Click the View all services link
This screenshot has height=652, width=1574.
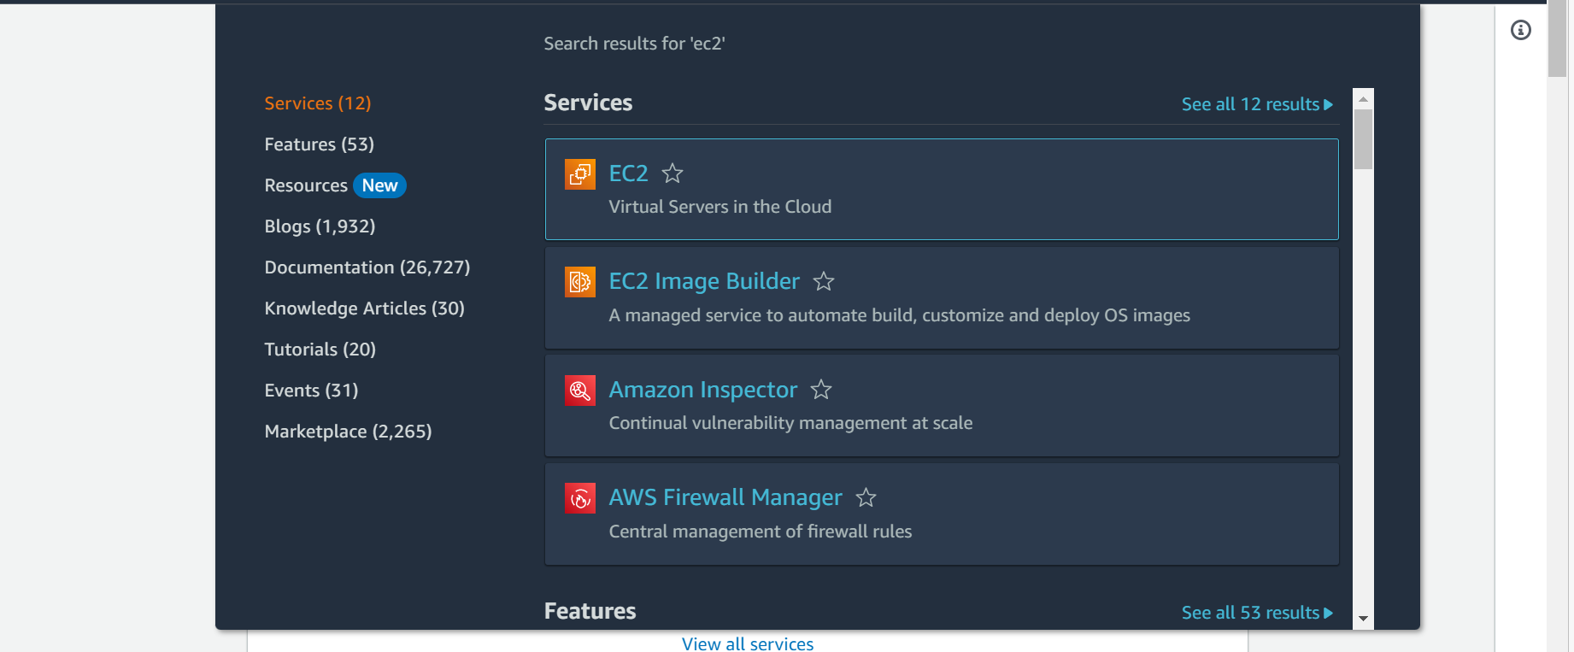pos(748,643)
